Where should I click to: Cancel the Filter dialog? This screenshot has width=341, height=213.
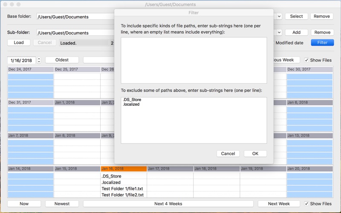pos(228,154)
